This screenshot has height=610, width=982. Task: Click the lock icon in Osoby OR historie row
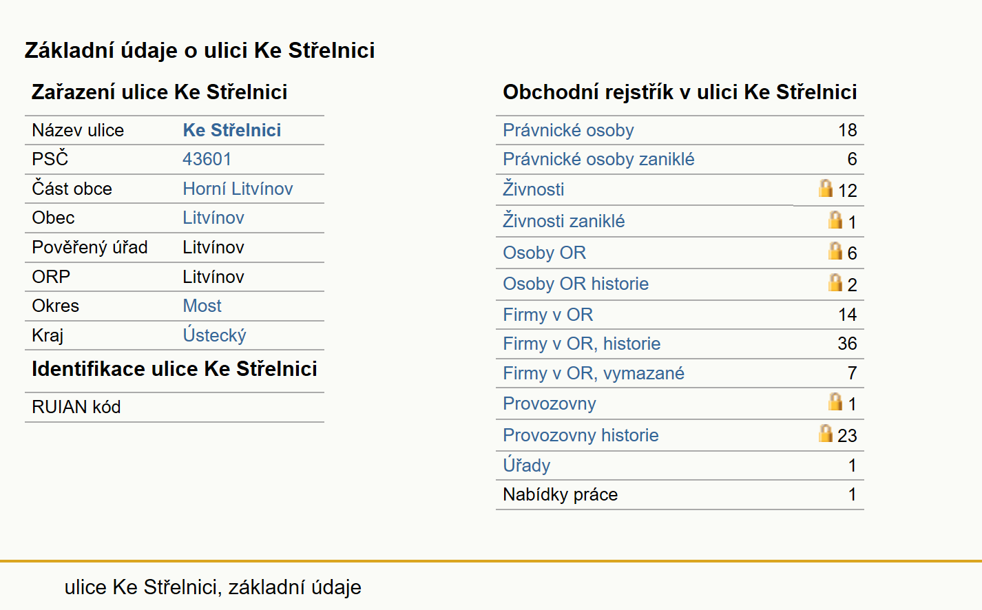[835, 282]
